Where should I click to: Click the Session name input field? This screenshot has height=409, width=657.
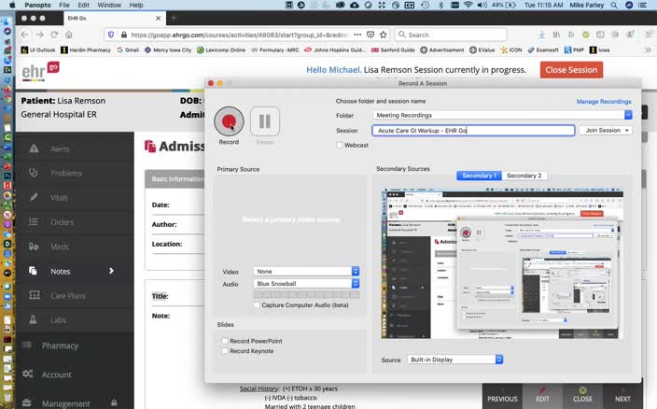[x=473, y=131]
